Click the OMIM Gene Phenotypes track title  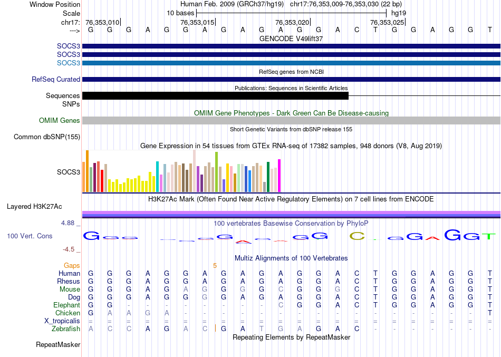coord(292,113)
